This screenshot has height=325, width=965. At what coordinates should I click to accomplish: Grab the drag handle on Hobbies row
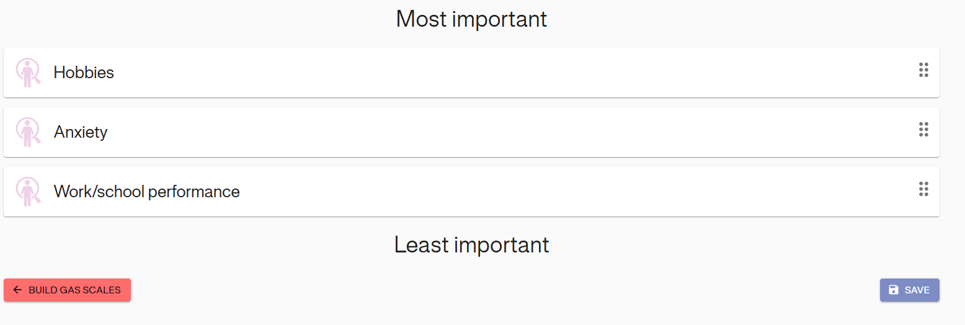click(x=923, y=70)
